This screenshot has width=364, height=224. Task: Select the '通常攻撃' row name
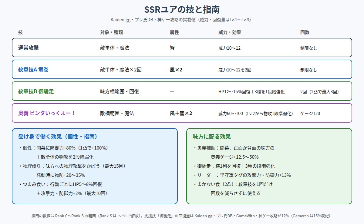coord(28,48)
